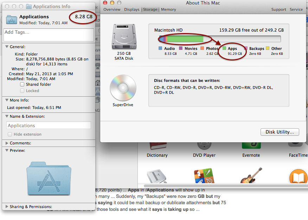Screen dimensions: 308x220
Task: Click the Kind: Folder text
Action: [x=26, y=54]
